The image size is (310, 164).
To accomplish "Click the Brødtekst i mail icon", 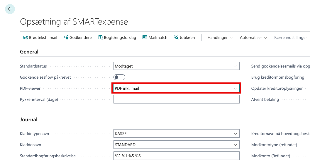I will (26, 37).
